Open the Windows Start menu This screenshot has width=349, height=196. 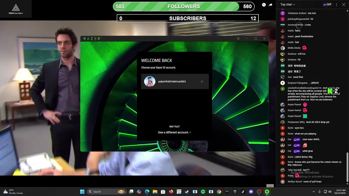(x=82, y=192)
